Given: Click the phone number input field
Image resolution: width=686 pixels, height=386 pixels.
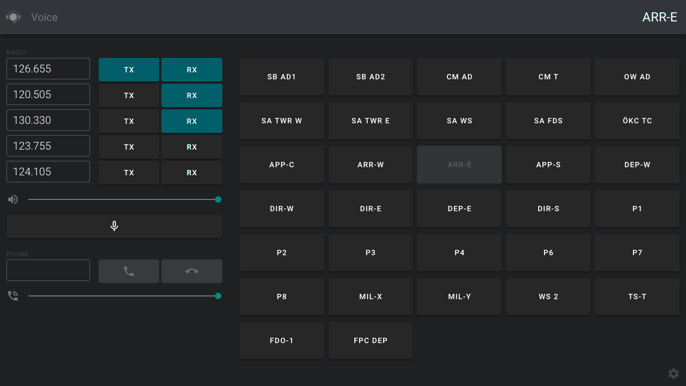Looking at the screenshot, I should [x=48, y=270].
